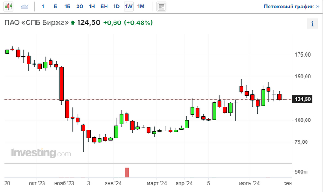Image resolution: width=327 pixels, height=192 pixels.
Task: Click the 100,00 price axis label
Action: coord(302,120)
